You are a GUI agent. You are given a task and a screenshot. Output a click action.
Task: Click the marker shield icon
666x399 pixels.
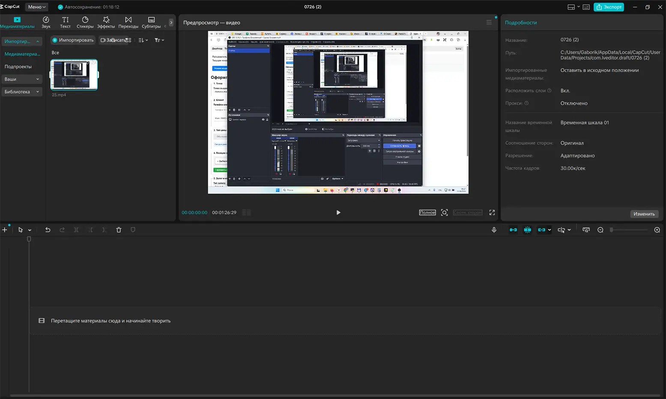[x=133, y=230]
